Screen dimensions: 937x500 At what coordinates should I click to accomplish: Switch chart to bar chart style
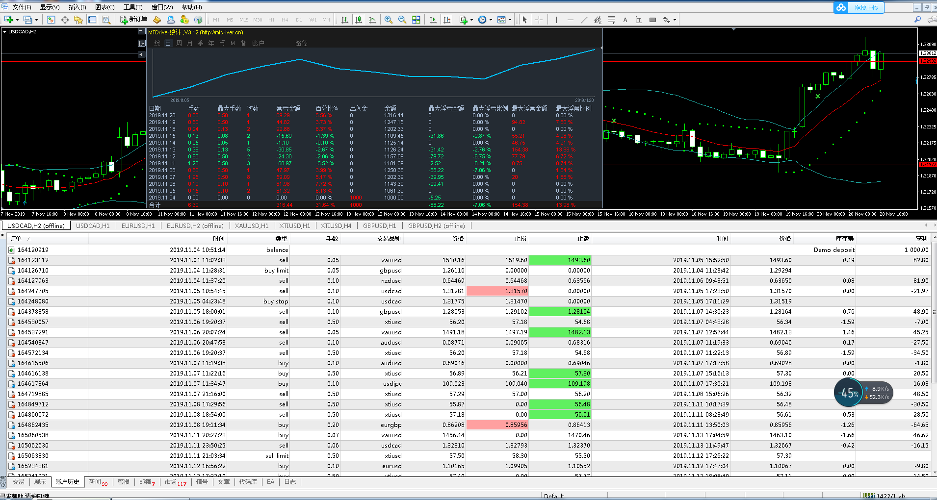coord(345,20)
